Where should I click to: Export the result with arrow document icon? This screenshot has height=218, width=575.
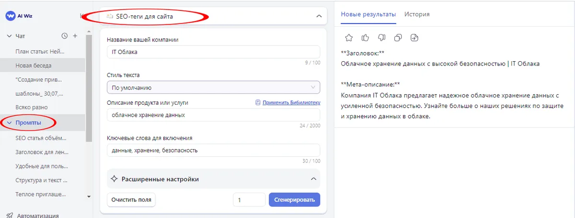point(414,38)
